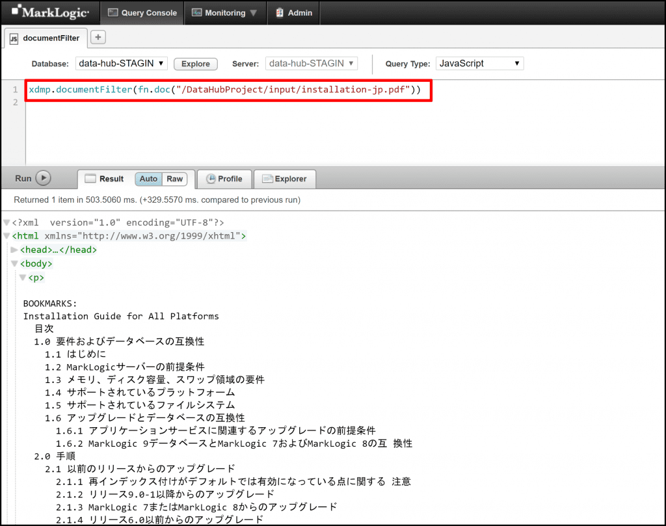Run the query with play button

[x=44, y=178]
